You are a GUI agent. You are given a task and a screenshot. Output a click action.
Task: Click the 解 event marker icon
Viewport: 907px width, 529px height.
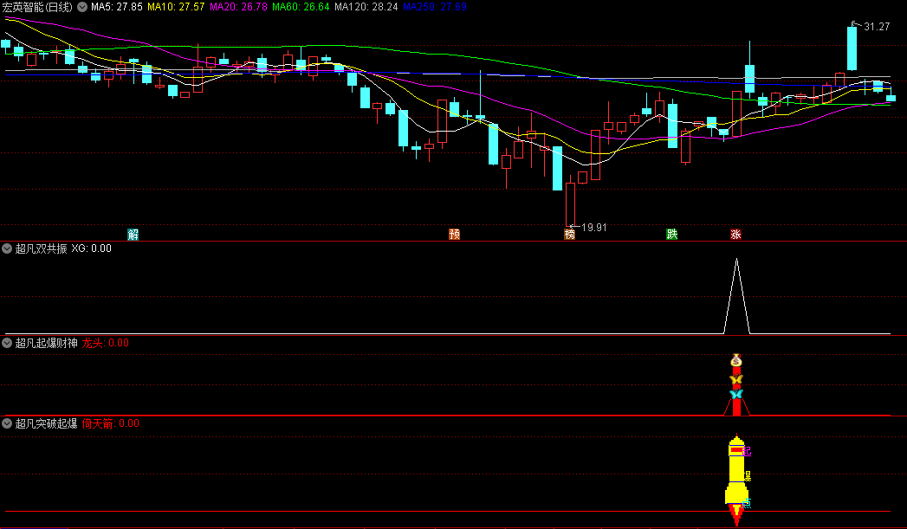coord(133,234)
